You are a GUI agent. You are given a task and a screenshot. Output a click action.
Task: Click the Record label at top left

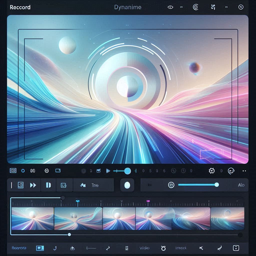[20, 7]
